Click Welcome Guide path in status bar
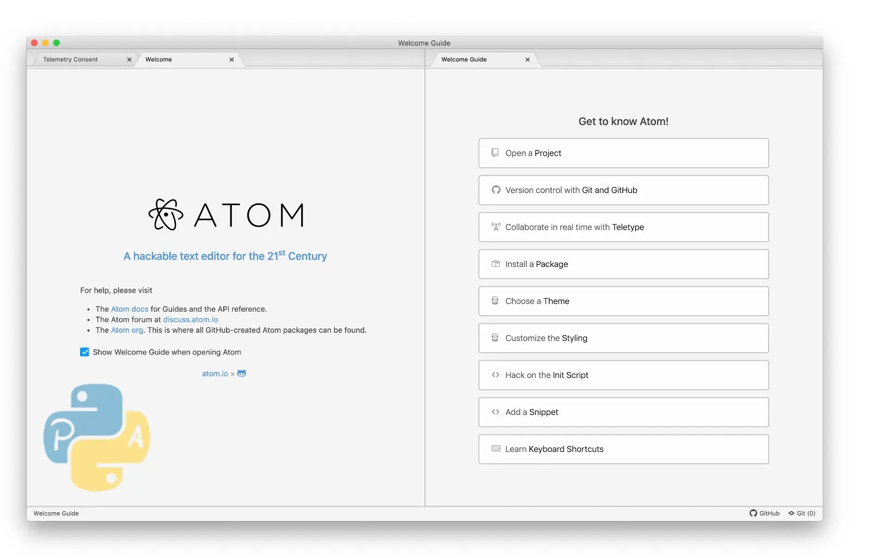 [x=56, y=513]
